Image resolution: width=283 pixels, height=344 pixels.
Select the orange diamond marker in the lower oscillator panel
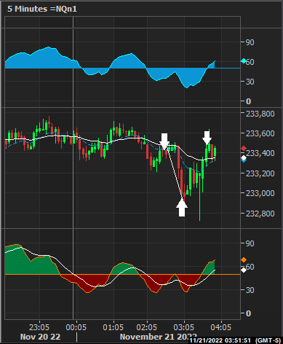click(x=244, y=260)
